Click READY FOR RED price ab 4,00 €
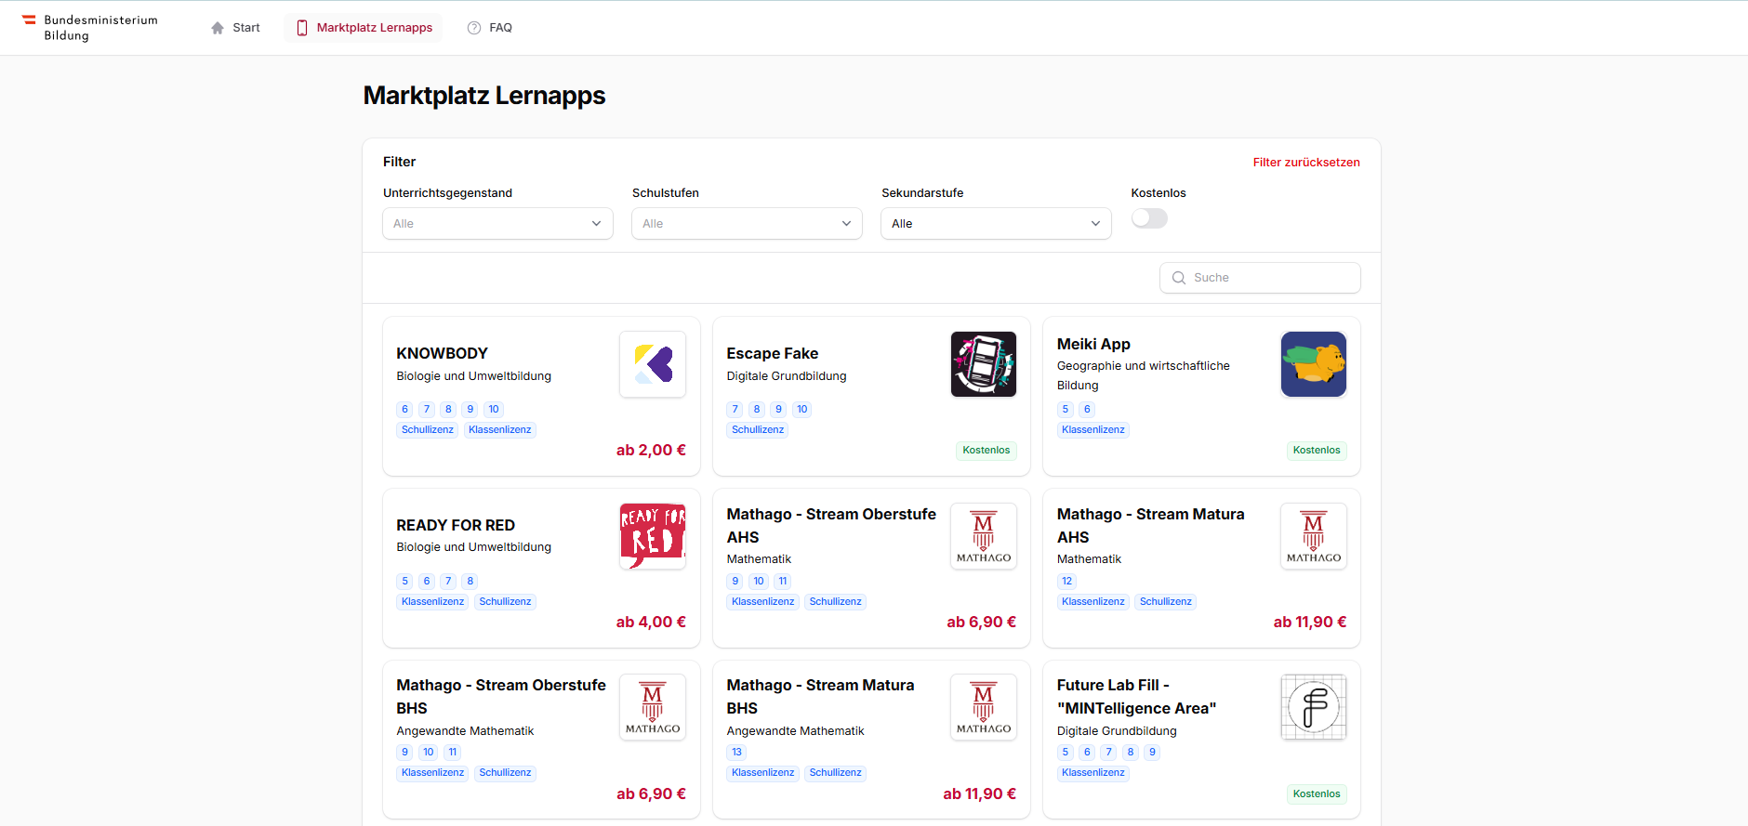This screenshot has height=826, width=1748. 651,623
